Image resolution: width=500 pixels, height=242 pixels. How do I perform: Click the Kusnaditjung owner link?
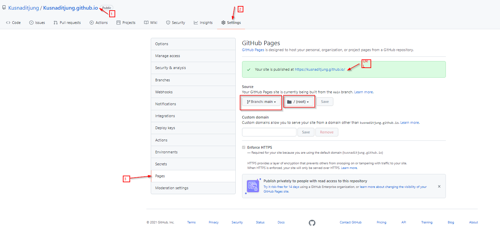pyautogui.click(x=24, y=8)
